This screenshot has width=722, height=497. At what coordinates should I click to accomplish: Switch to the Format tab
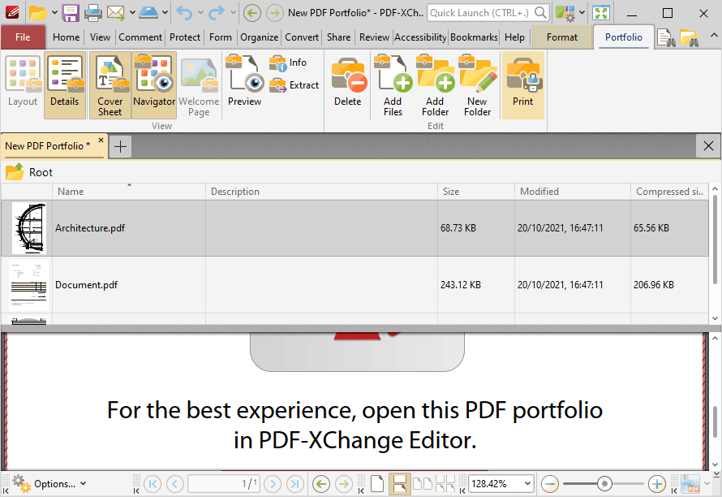click(x=561, y=37)
